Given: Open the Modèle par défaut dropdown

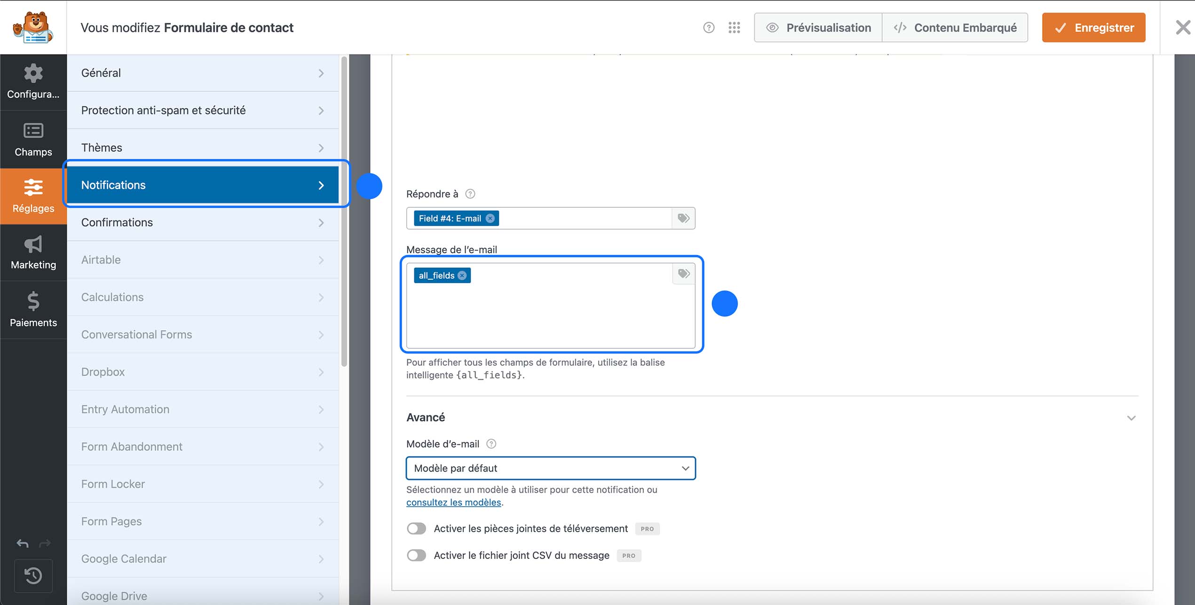Looking at the screenshot, I should 550,468.
